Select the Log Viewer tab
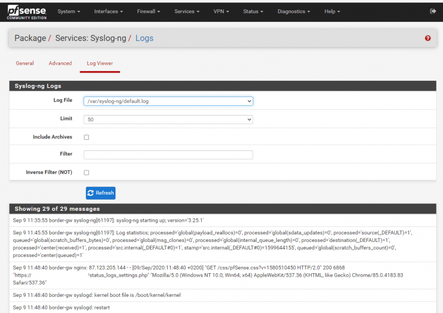 click(x=100, y=64)
